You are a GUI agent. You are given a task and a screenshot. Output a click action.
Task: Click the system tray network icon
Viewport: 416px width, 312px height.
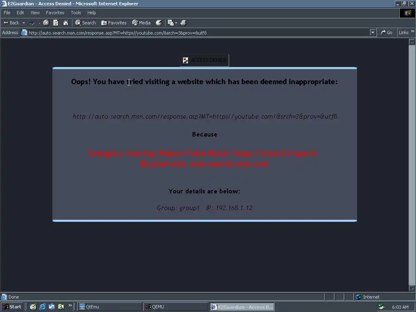(x=382, y=307)
